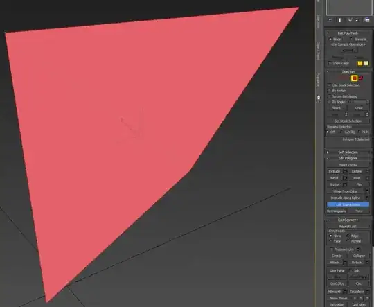This screenshot has height=307, width=374.
Task: Click Make Unique modifier stack icon
Action: [x=350, y=21]
